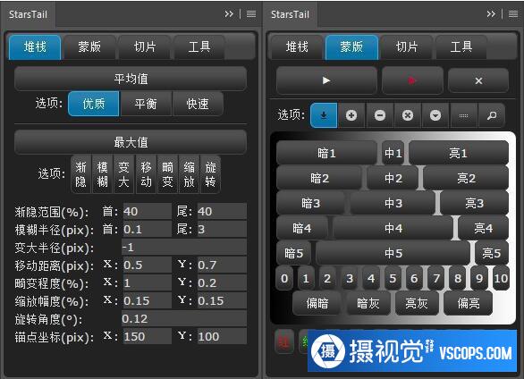Select the download-arrow mask option icon
The height and width of the screenshot is (379, 524).
click(324, 115)
